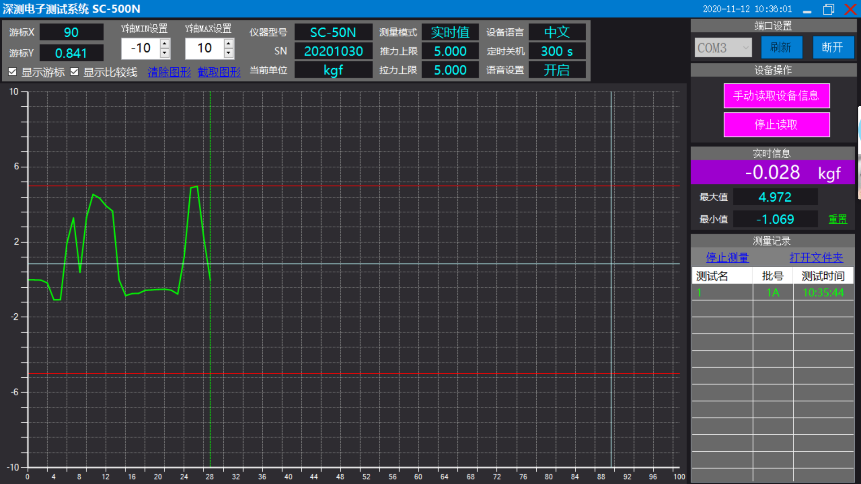
Task: Click the 断开 disconnect button
Action: click(833, 48)
